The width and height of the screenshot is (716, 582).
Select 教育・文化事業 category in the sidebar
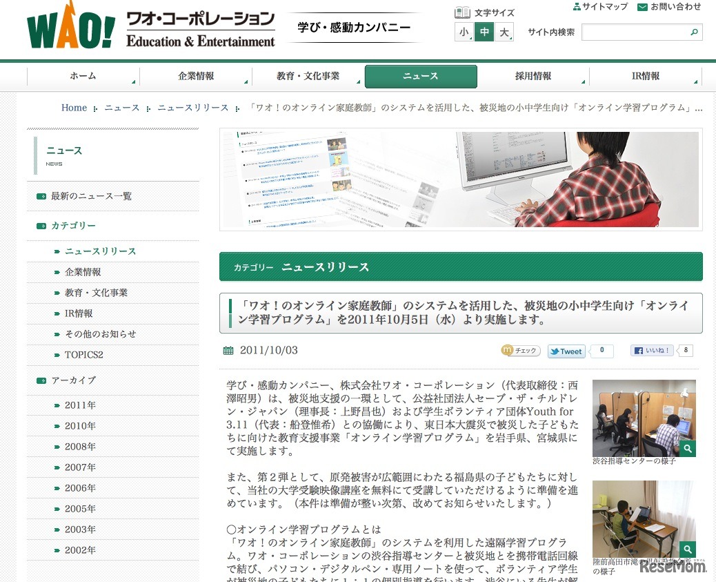(97, 293)
